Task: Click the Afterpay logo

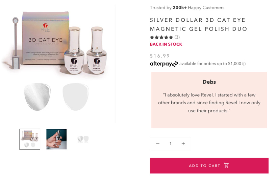Action: [x=164, y=64]
